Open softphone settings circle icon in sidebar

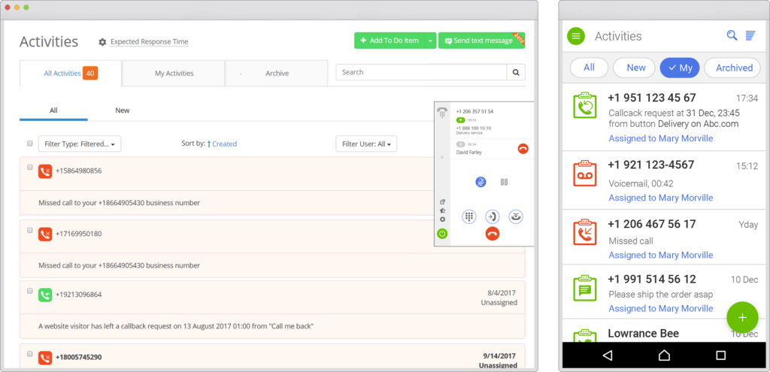click(442, 219)
